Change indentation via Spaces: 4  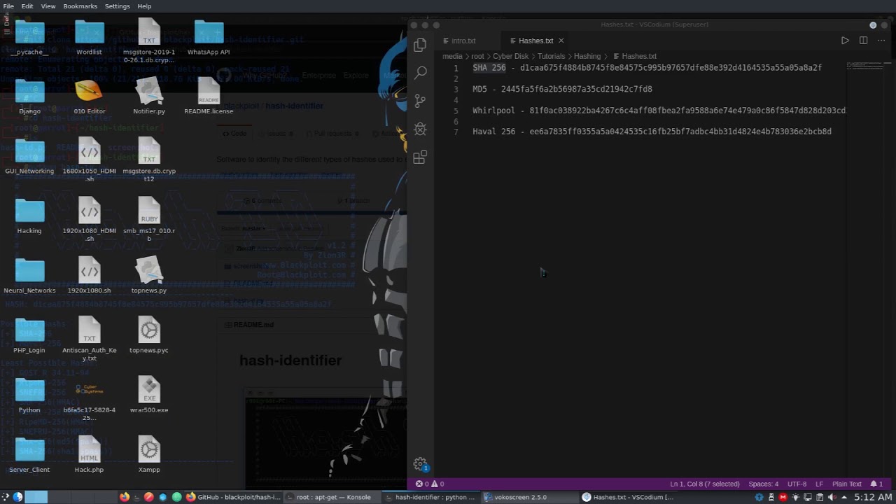pyautogui.click(x=763, y=484)
